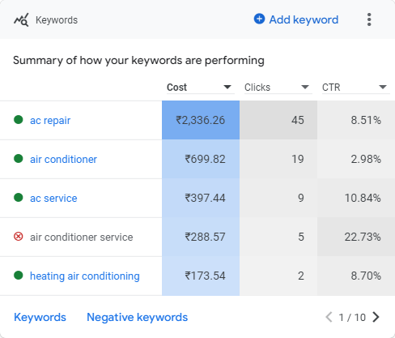
Task: Open the ac repair keyword link
Action: click(50, 121)
